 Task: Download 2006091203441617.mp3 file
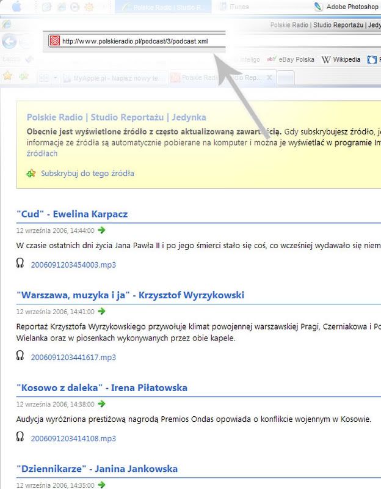(x=73, y=358)
